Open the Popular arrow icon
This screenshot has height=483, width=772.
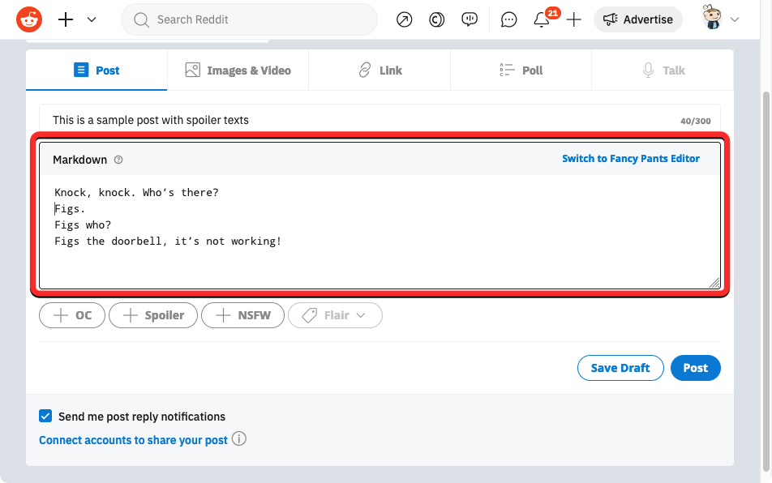tap(404, 20)
